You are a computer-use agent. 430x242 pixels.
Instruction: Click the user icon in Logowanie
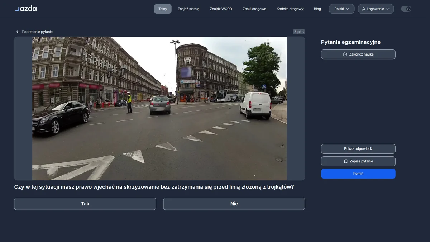click(x=364, y=9)
